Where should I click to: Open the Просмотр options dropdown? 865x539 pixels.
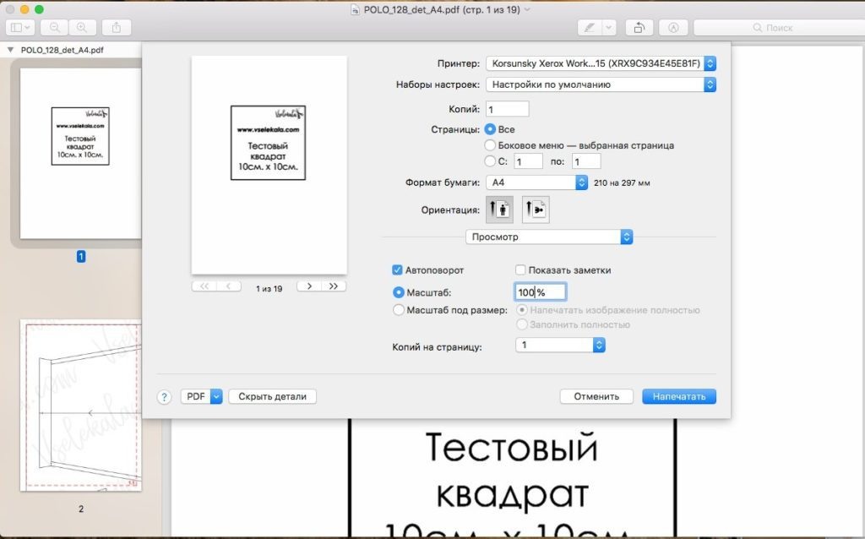pos(547,237)
